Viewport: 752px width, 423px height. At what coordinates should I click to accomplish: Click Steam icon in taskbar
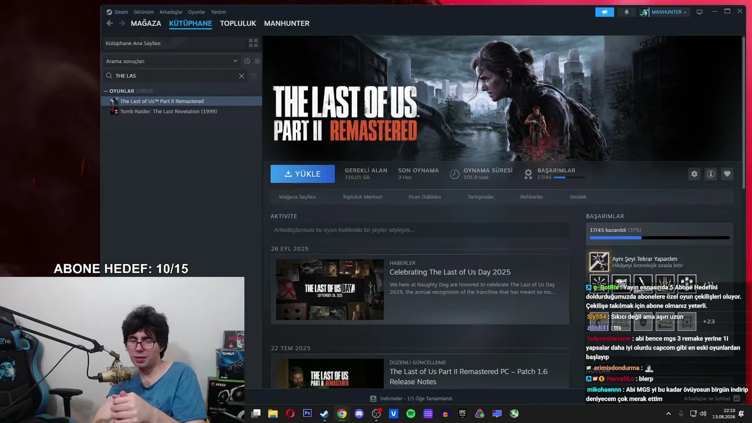click(324, 414)
